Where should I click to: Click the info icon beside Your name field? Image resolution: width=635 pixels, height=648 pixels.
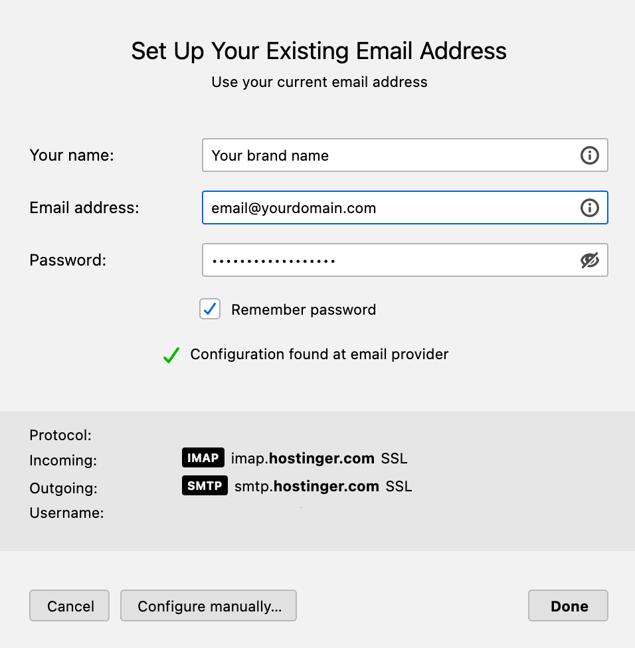[x=590, y=155]
